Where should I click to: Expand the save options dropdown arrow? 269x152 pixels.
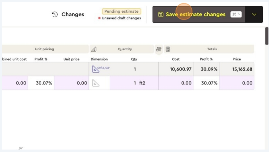[x=254, y=15]
